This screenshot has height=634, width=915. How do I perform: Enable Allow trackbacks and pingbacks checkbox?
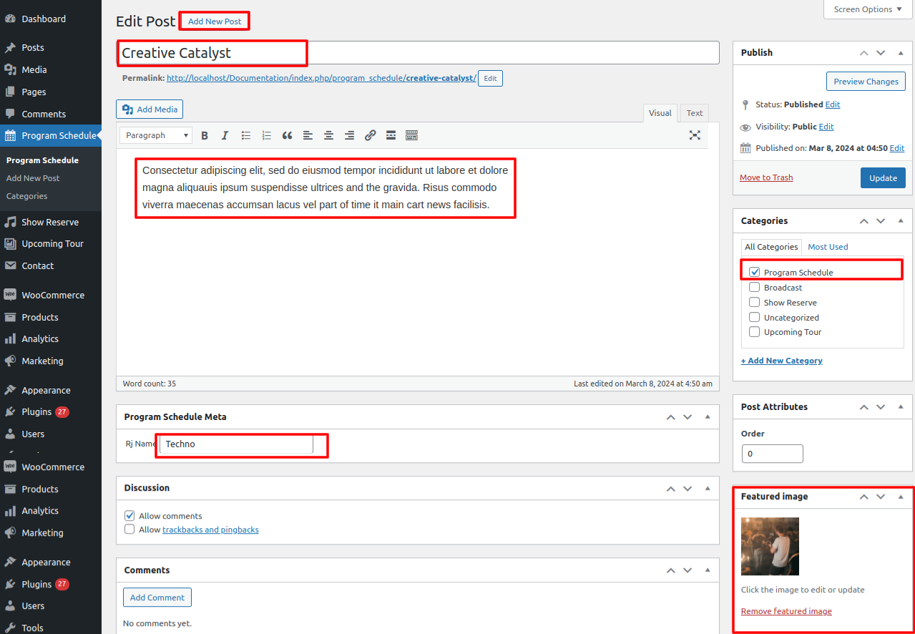[129, 530]
